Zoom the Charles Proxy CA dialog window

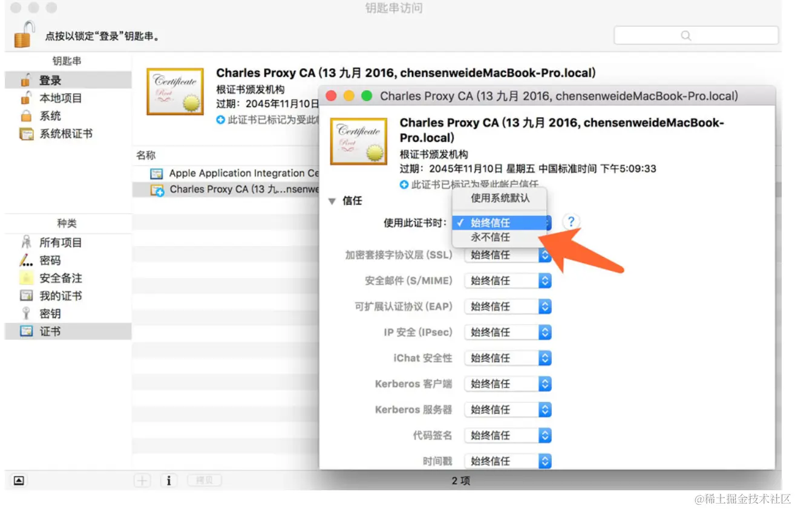tap(367, 96)
